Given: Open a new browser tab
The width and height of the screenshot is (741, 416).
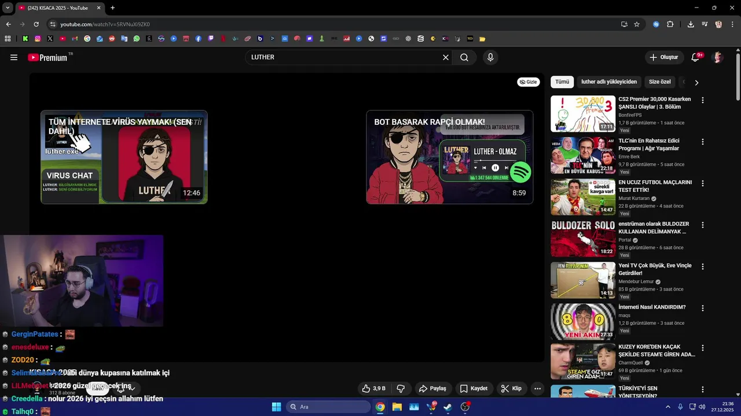Looking at the screenshot, I should click(x=112, y=8).
